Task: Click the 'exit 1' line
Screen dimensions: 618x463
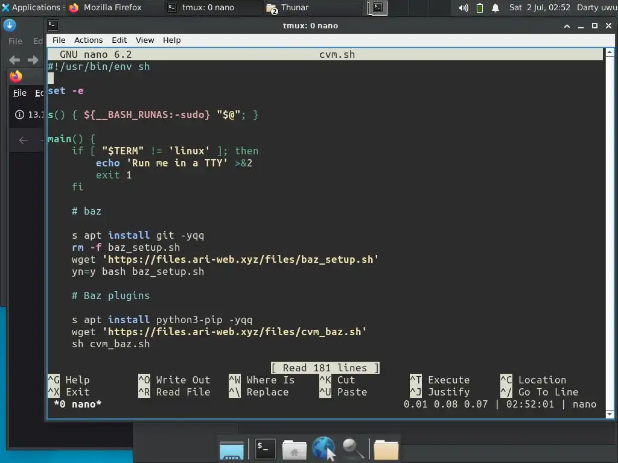Action: tap(114, 175)
